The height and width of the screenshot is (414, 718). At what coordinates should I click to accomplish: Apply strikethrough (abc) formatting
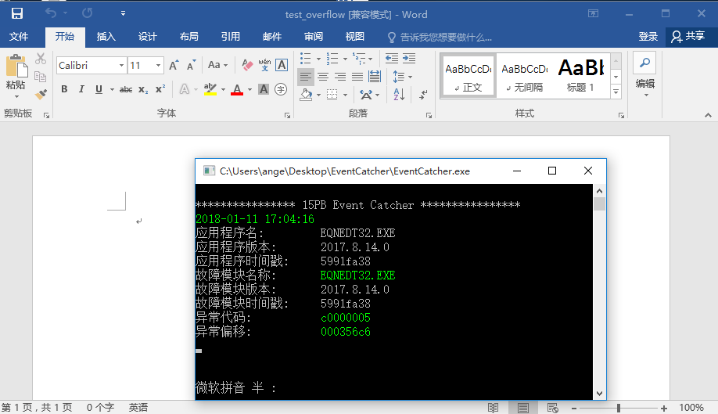126,89
